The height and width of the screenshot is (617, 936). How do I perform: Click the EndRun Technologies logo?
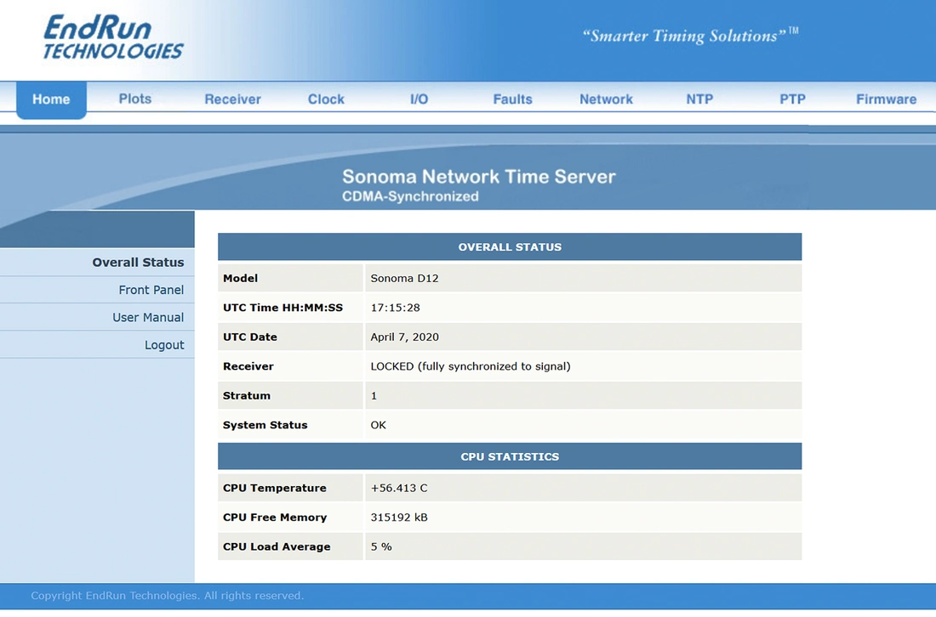[x=113, y=37]
